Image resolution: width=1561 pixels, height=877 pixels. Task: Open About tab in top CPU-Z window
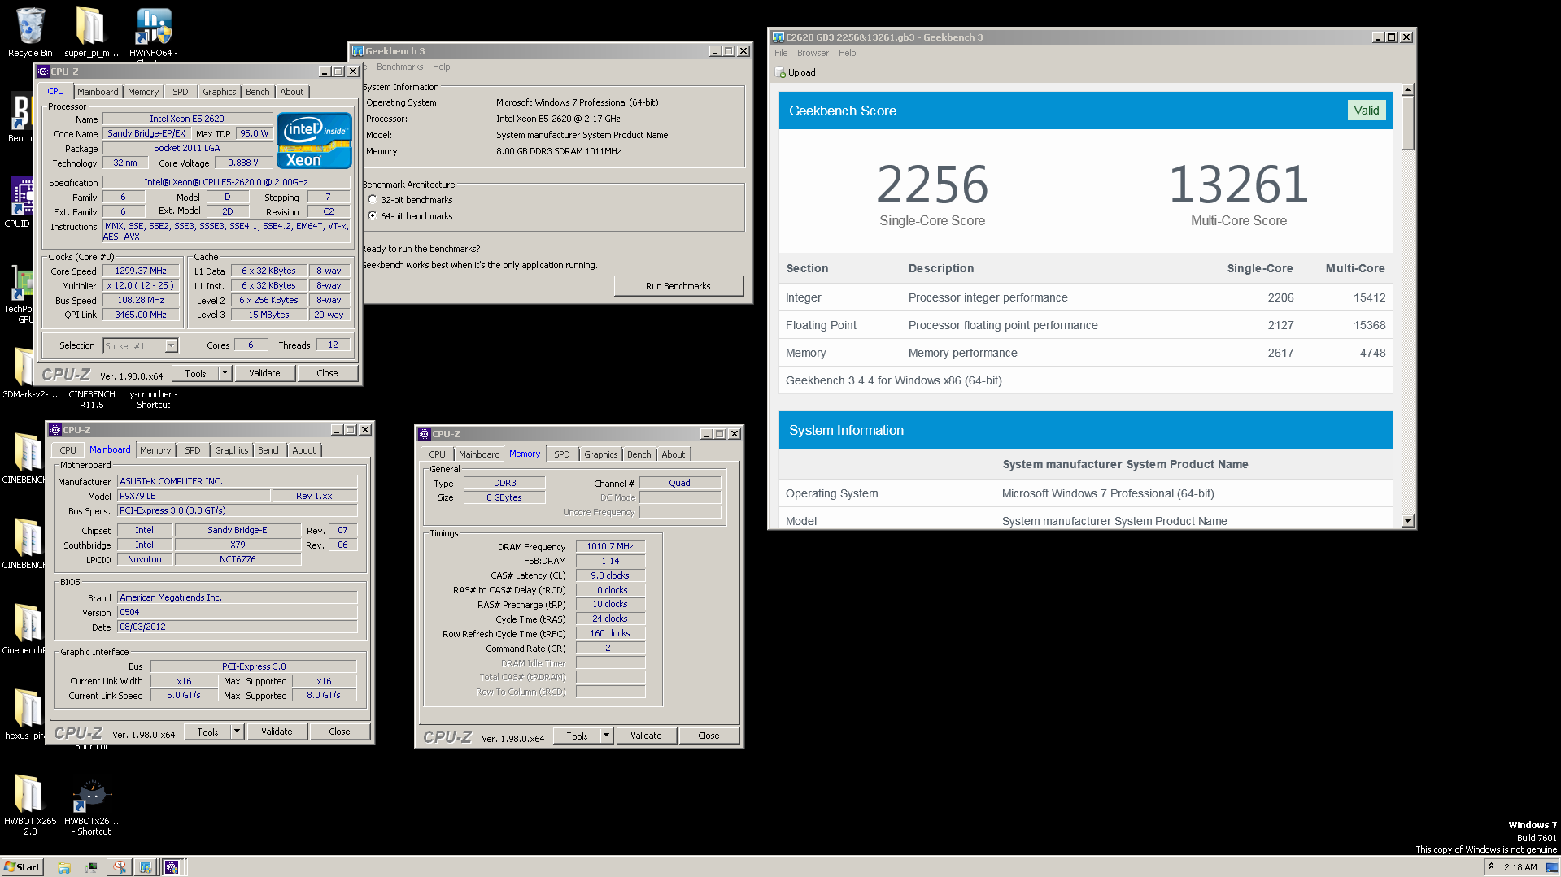pyautogui.click(x=292, y=93)
